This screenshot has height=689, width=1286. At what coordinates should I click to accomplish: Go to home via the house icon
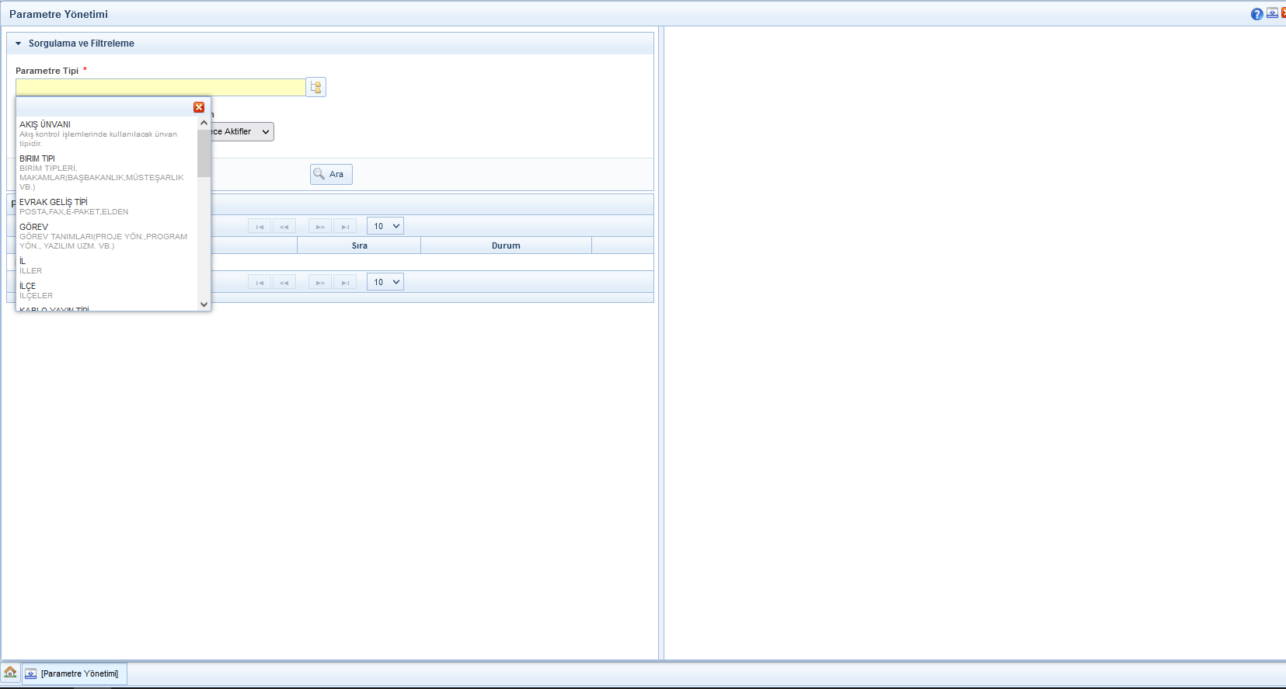[10, 673]
